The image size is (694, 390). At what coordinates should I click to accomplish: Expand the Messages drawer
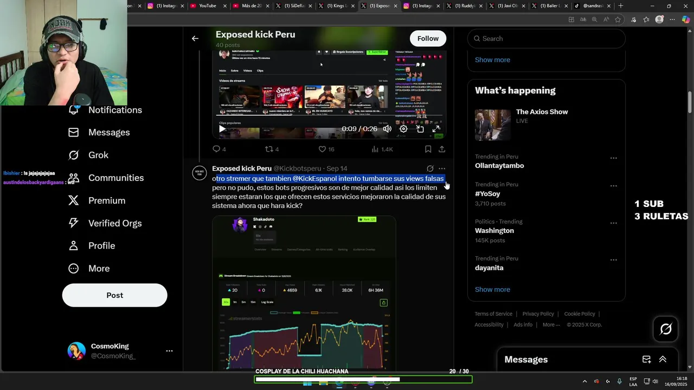[663, 359]
